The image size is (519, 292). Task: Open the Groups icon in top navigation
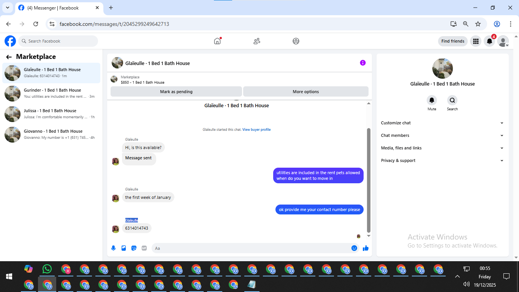tap(296, 41)
